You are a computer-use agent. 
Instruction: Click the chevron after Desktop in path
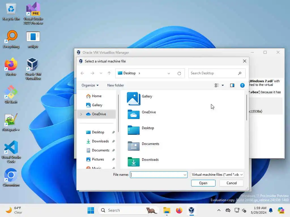[x=139, y=73]
